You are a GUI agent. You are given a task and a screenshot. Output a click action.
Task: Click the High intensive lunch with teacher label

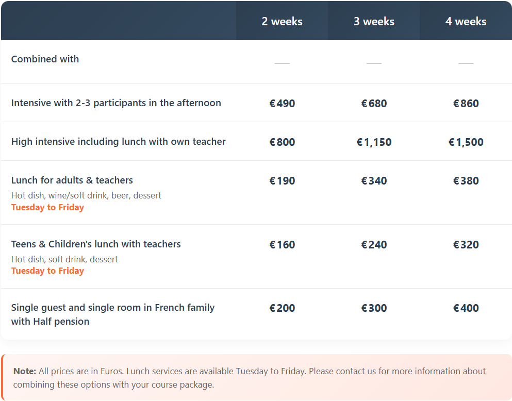tap(119, 142)
